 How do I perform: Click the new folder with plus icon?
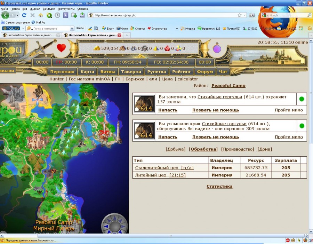pyautogui.click(x=74, y=15)
